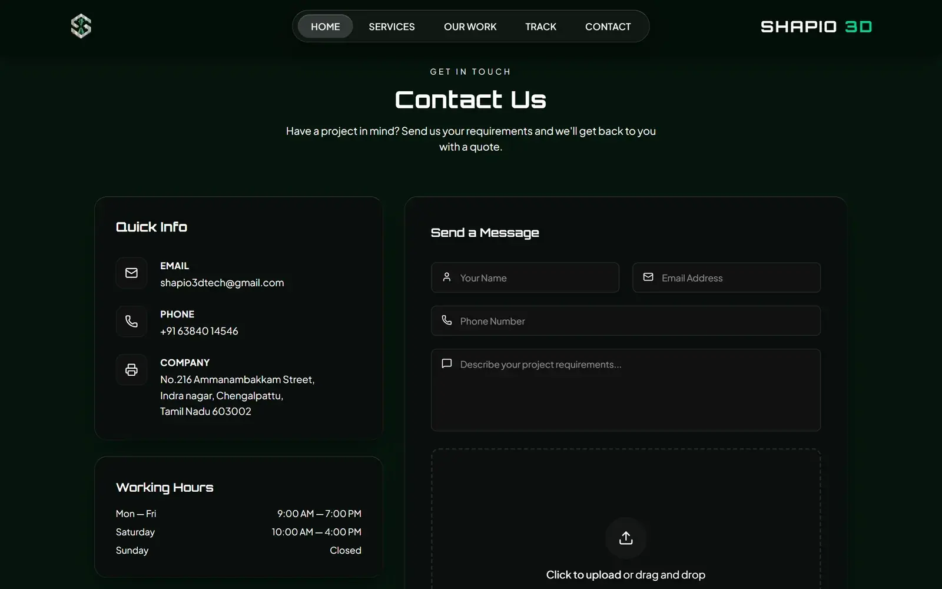Click the phone number +91 63840 14546
The image size is (942, 589).
click(199, 331)
